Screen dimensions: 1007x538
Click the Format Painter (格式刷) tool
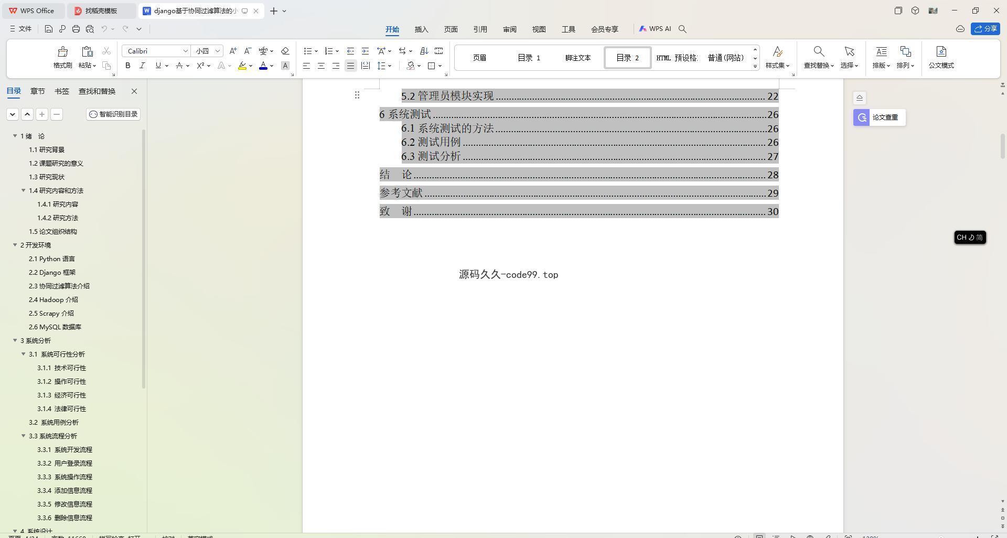pyautogui.click(x=62, y=58)
